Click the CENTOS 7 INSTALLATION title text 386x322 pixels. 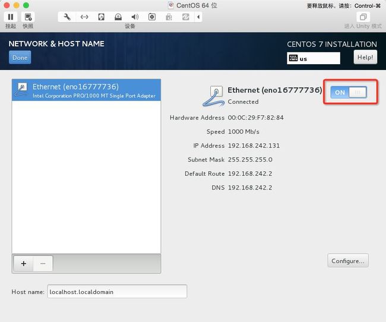[x=332, y=45]
